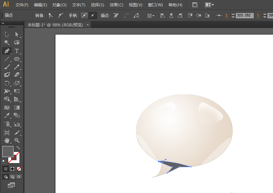The image size is (273, 193).
Task: Select the Direct Selection (white arrow) tool
Action: click(17, 35)
